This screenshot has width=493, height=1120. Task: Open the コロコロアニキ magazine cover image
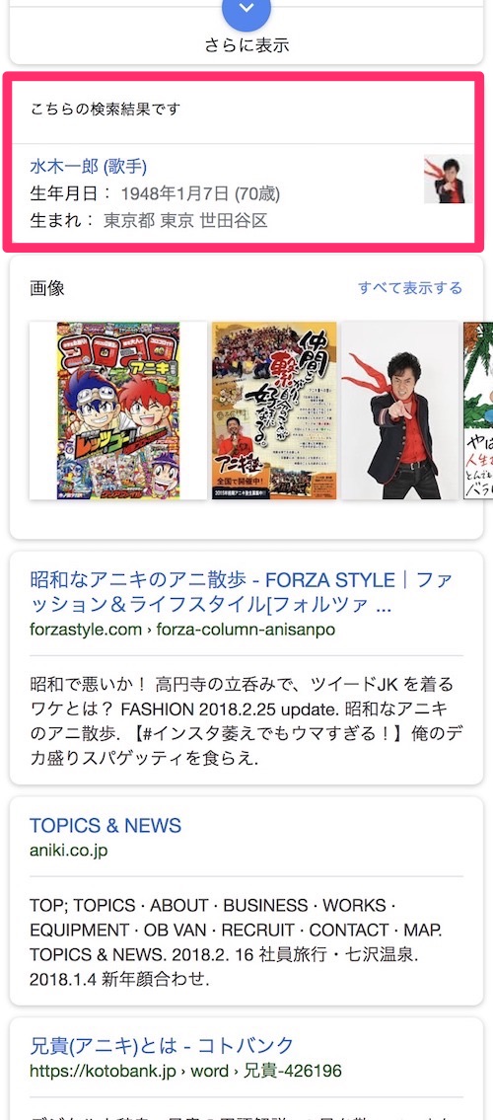[x=118, y=411]
